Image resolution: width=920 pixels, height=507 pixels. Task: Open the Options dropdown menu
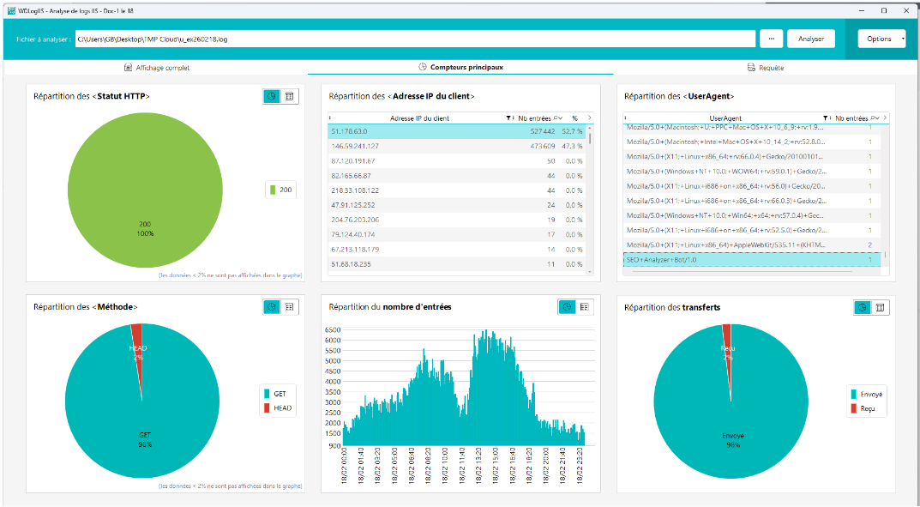pyautogui.click(x=881, y=39)
